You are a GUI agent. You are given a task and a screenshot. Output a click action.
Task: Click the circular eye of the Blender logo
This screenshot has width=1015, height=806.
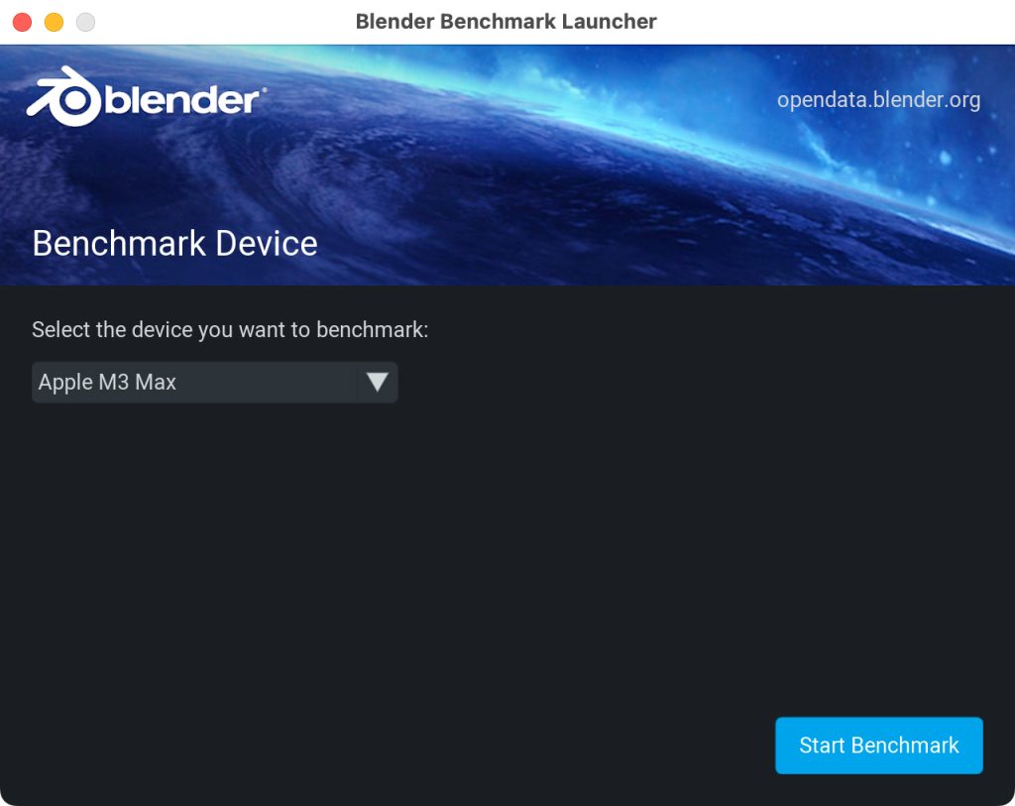point(75,100)
